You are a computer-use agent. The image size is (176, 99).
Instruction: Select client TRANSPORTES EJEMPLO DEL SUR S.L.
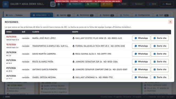point(50,46)
